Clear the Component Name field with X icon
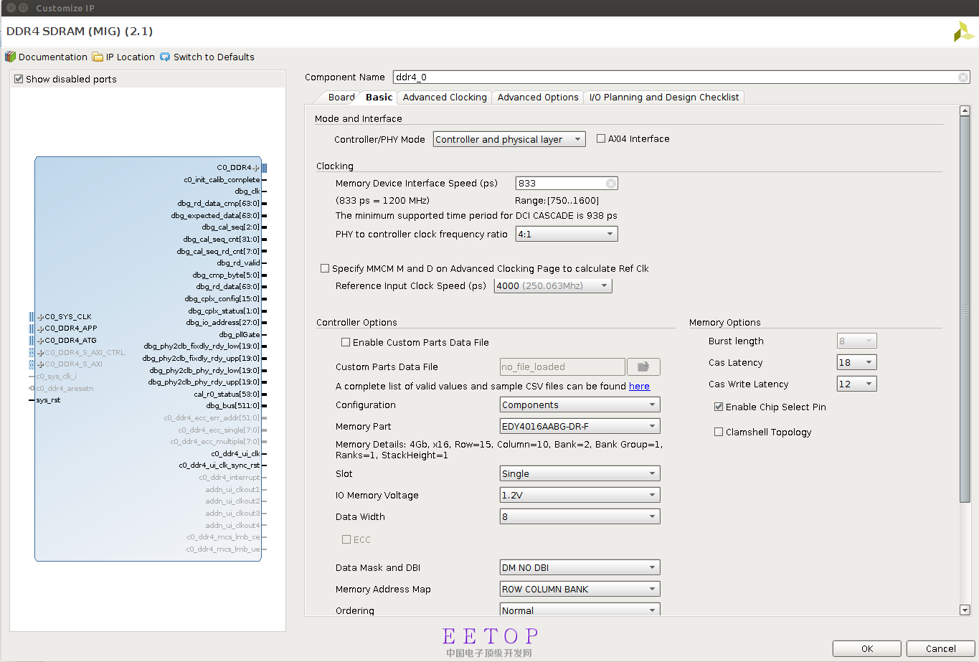Image resolution: width=979 pixels, height=662 pixels. point(963,77)
